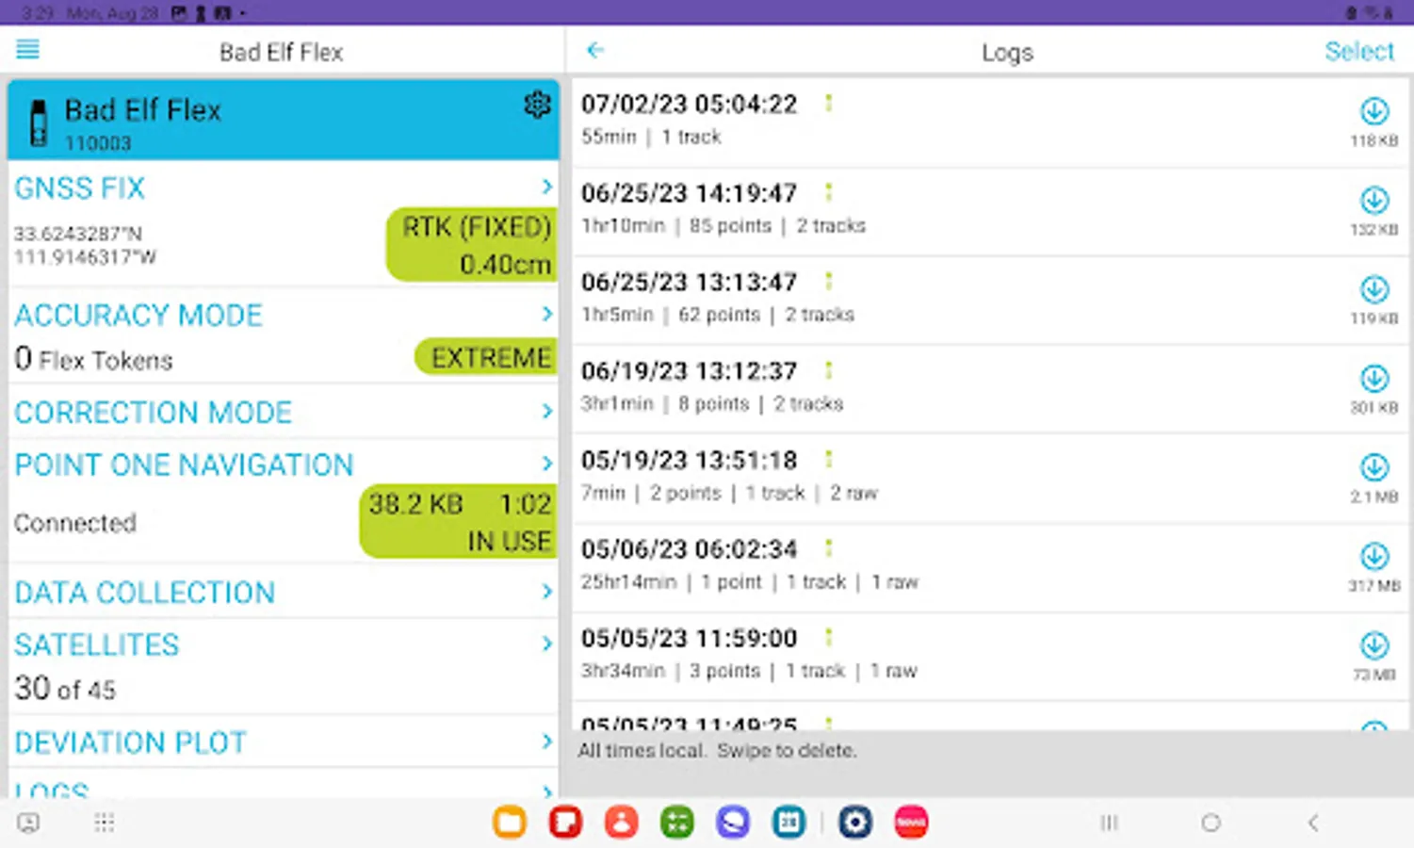Open the SATELLITES section label
The height and width of the screenshot is (848, 1414).
point(97,644)
